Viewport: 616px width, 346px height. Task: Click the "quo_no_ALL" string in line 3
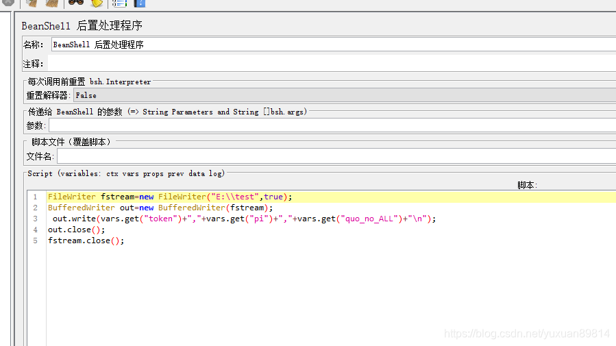(369, 219)
